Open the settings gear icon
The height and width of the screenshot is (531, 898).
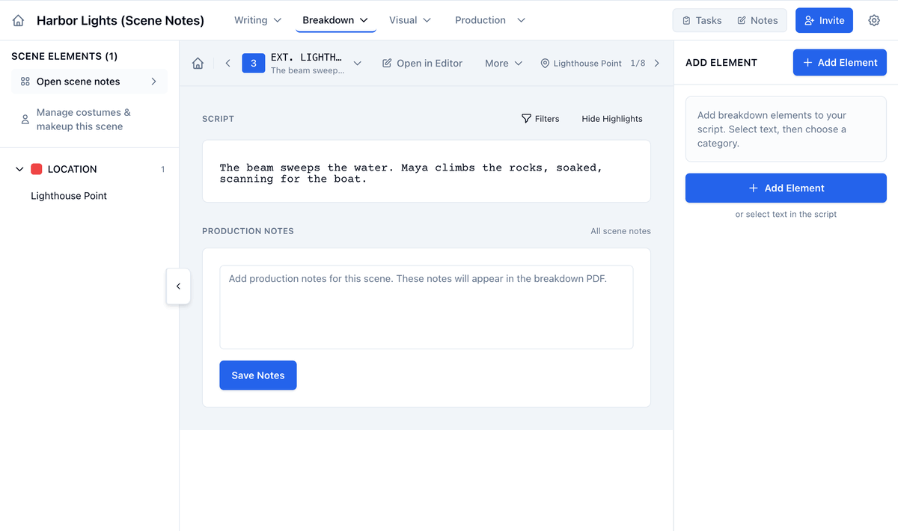tap(874, 20)
